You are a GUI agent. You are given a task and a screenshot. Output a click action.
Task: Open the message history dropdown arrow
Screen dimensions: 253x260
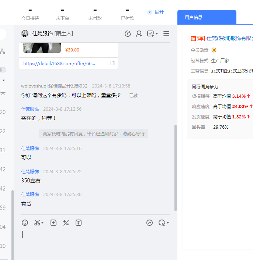coord(168,223)
